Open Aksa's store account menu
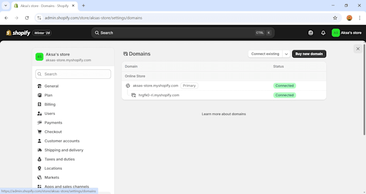Viewport: 366px width, 194px height. pos(347,33)
